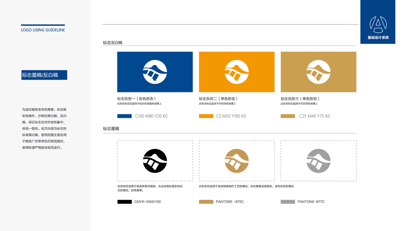Click the circular A emblem in corner badge
410x231 pixels.
(x=378, y=25)
